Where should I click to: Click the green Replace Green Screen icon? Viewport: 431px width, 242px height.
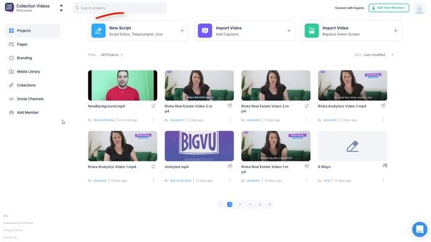click(312, 31)
